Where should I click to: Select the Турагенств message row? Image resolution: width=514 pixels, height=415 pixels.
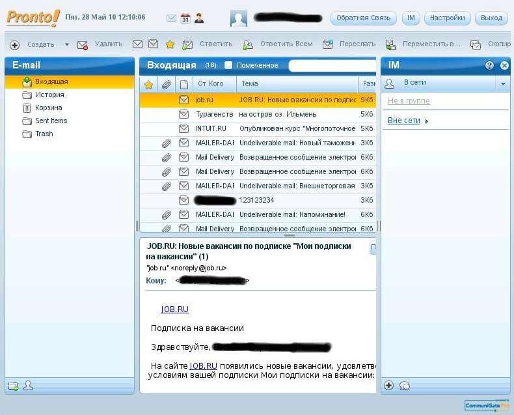(x=258, y=114)
